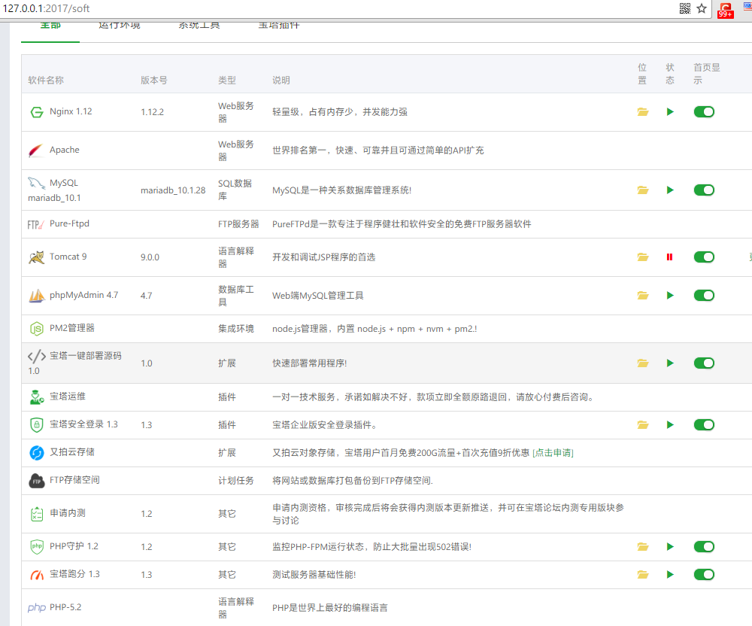This screenshot has height=626, width=752.
Task: Open folder for 宝塔安全登录 1.3
Action: point(642,425)
